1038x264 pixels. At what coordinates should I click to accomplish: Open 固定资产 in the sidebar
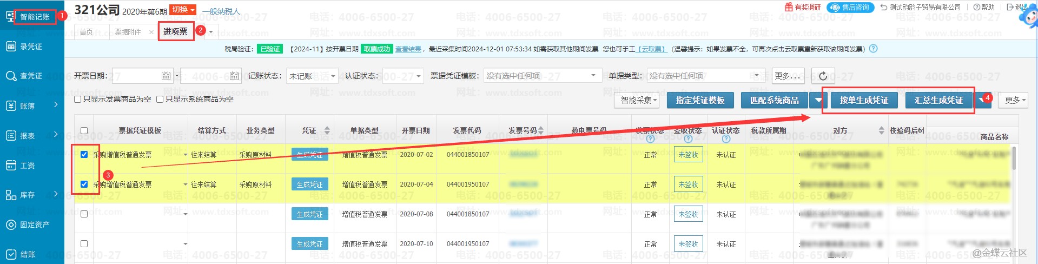28,225
